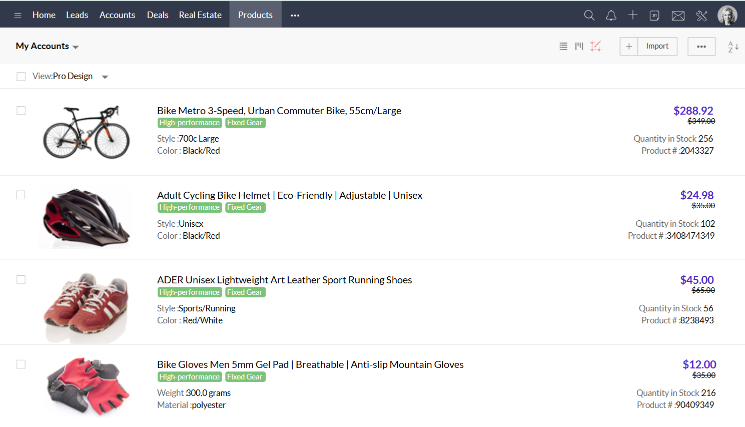Open the notifications bell
The image size is (745, 427).
pos(611,16)
